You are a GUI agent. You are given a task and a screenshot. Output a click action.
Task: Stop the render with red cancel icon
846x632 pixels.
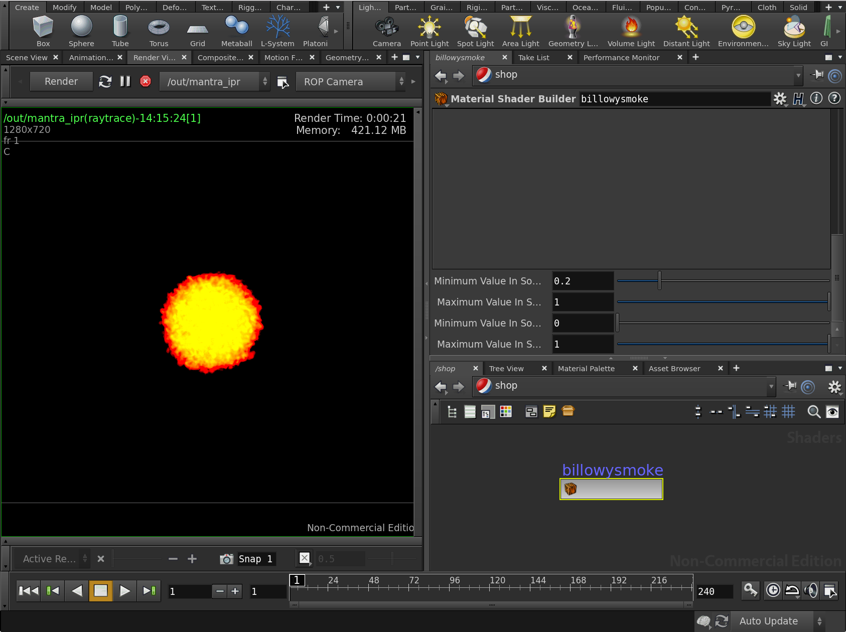[x=146, y=81]
